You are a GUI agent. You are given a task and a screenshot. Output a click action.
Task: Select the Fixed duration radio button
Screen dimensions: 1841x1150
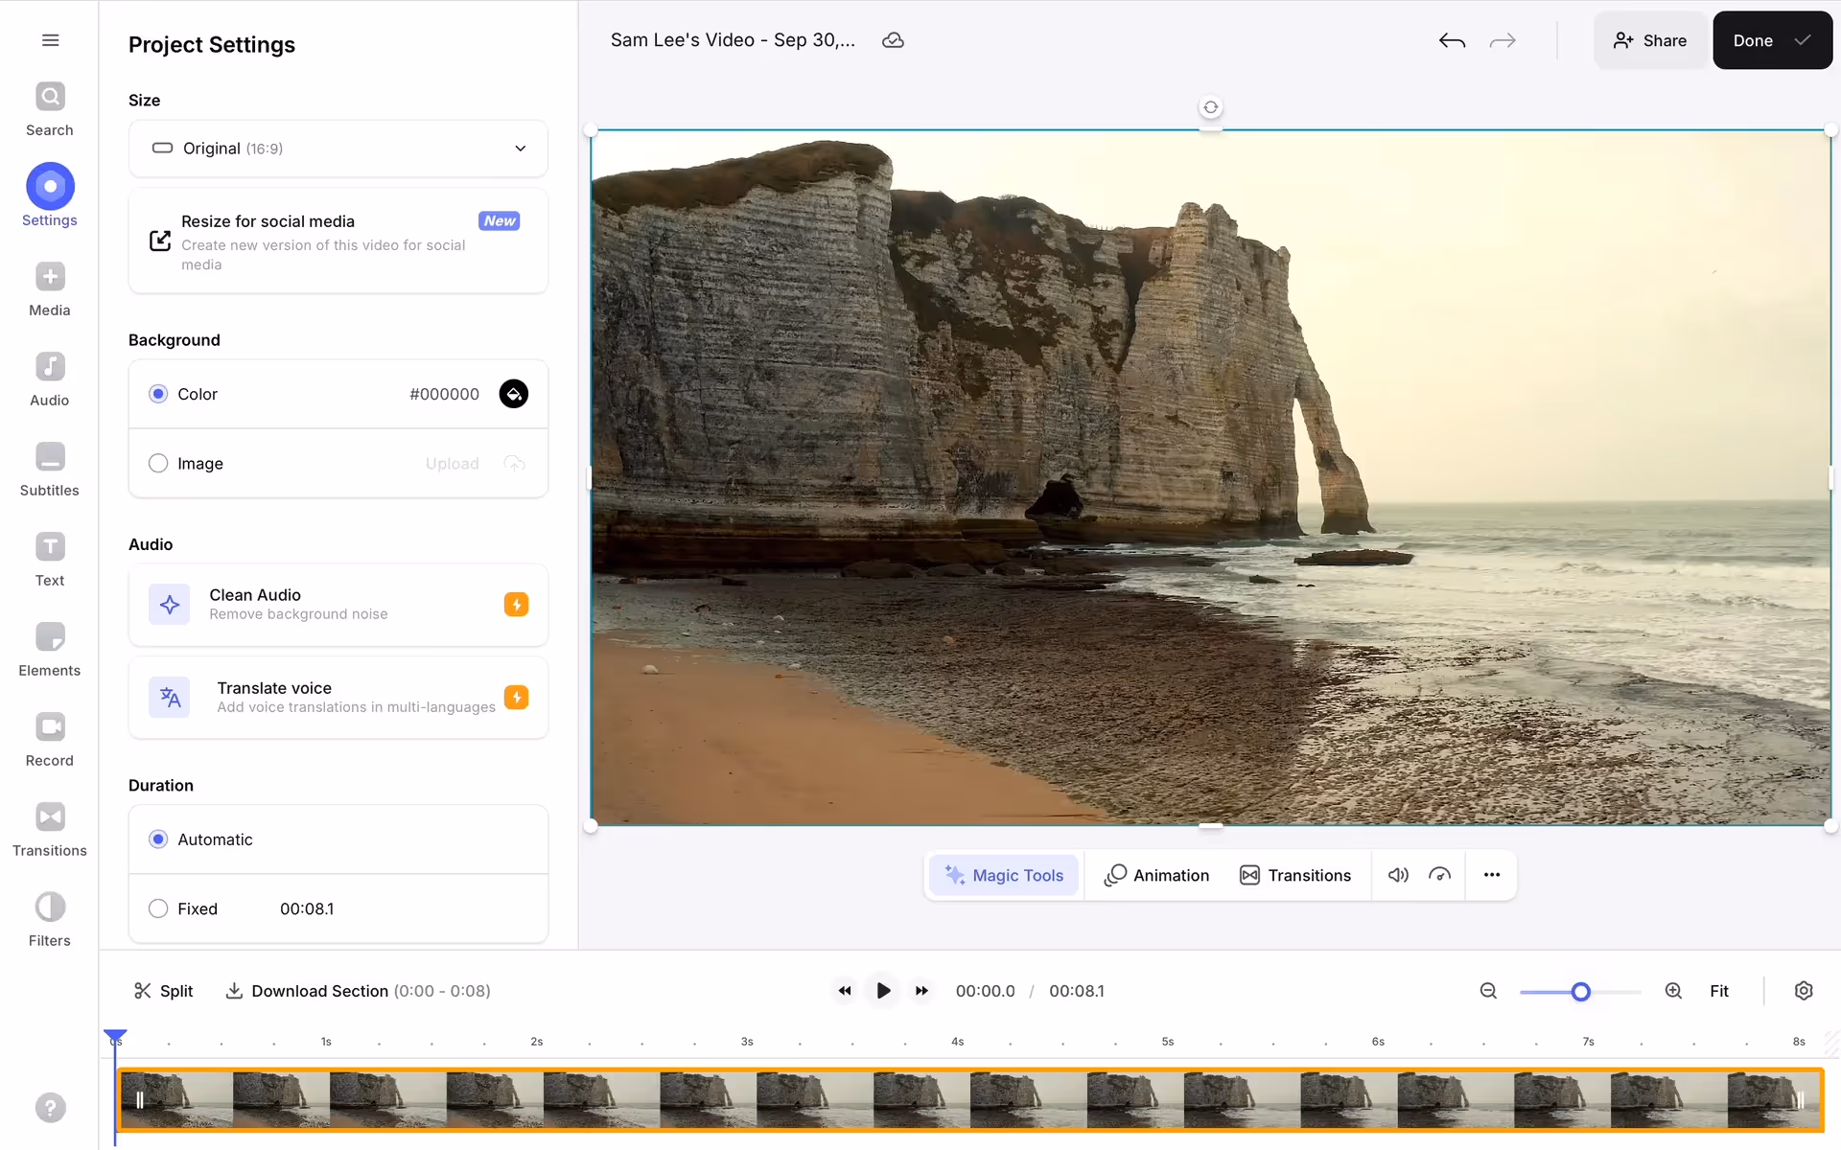[158, 908]
